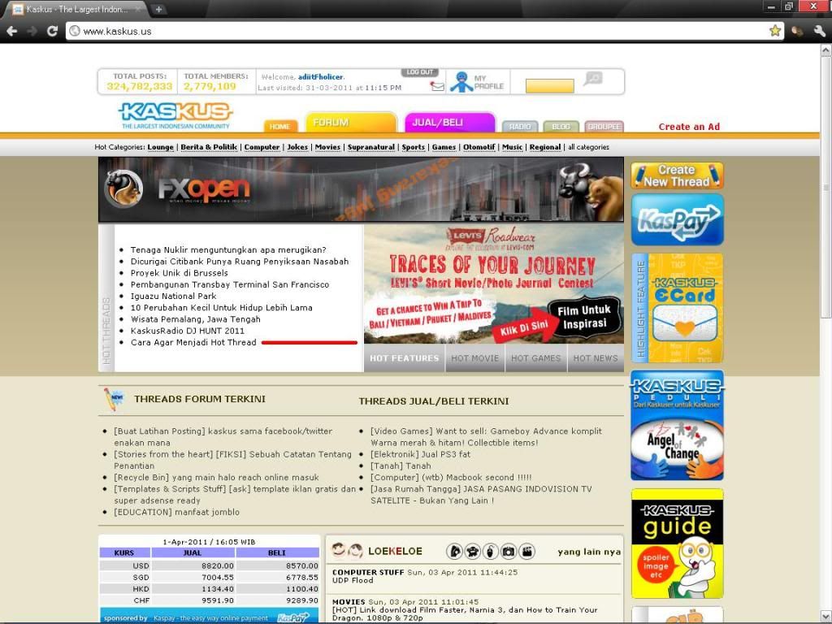Open the Kaskus Peduli Angel of Change banner
The height and width of the screenshot is (624, 832).
point(677,425)
